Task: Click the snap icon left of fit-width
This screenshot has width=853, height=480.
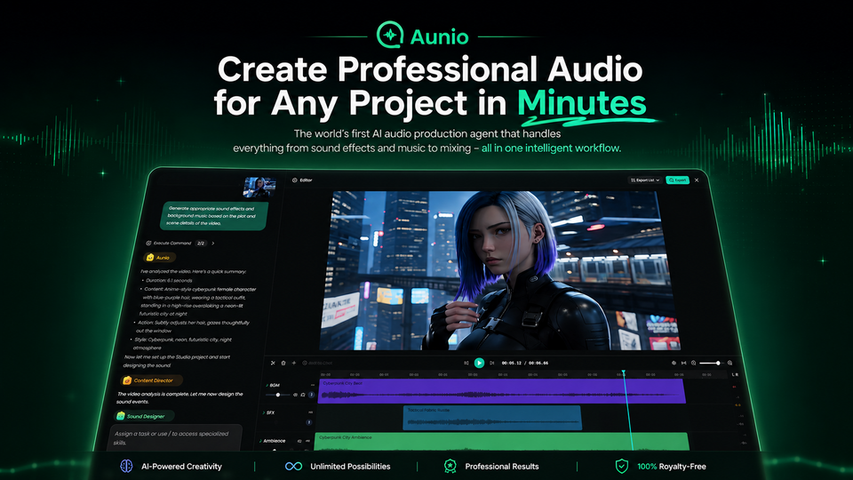Action: pos(674,363)
